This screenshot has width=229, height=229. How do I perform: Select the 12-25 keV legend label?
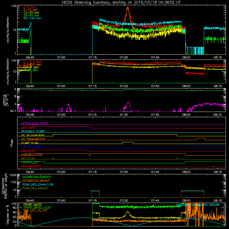[x=31, y=13]
